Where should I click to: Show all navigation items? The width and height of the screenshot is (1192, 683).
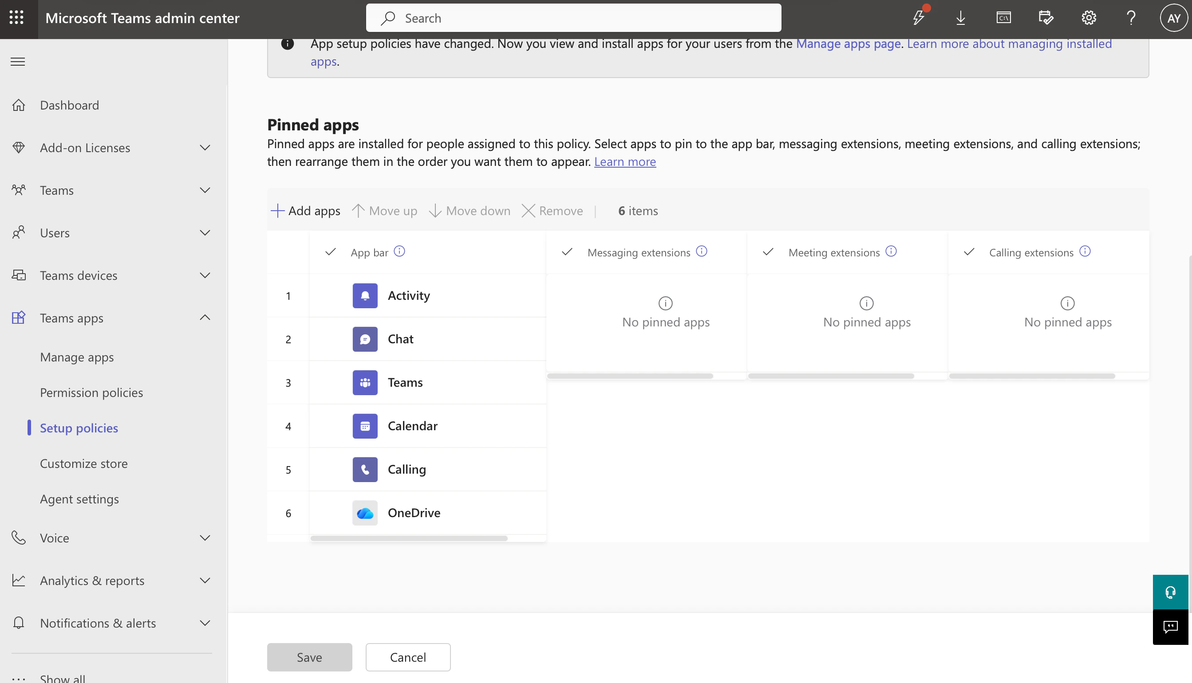tap(63, 678)
